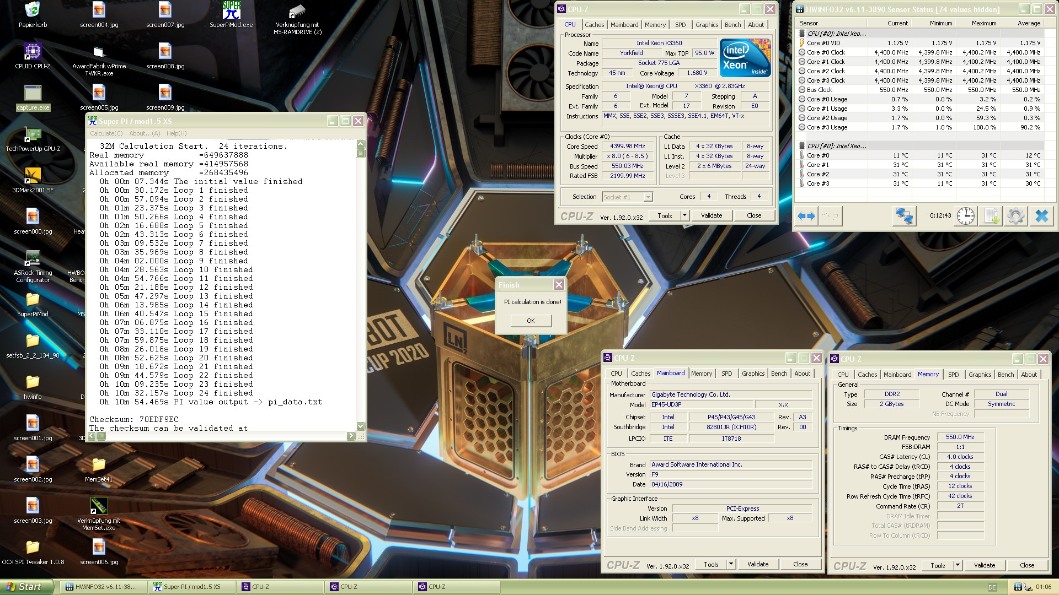This screenshot has height=595, width=1059.
Task: Click the HWiNFO blue X close sensors icon
Action: (x=1041, y=216)
